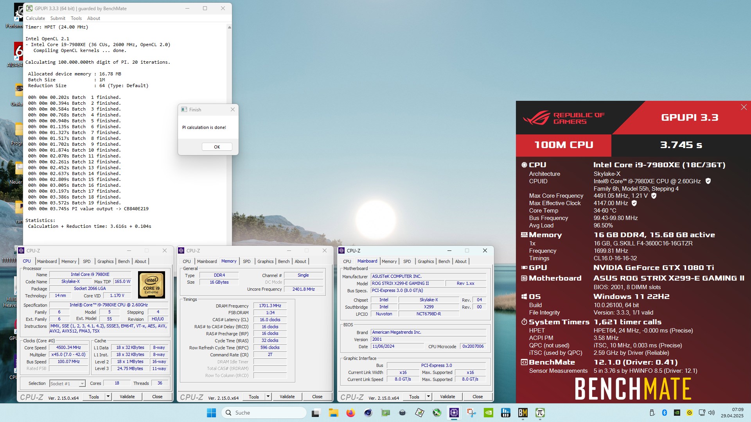Image resolution: width=751 pixels, height=422 pixels.
Task: Click the Republic of Gamers logo
Action: click(564, 118)
